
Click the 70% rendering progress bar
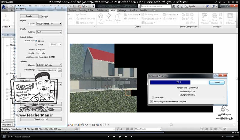179,82
